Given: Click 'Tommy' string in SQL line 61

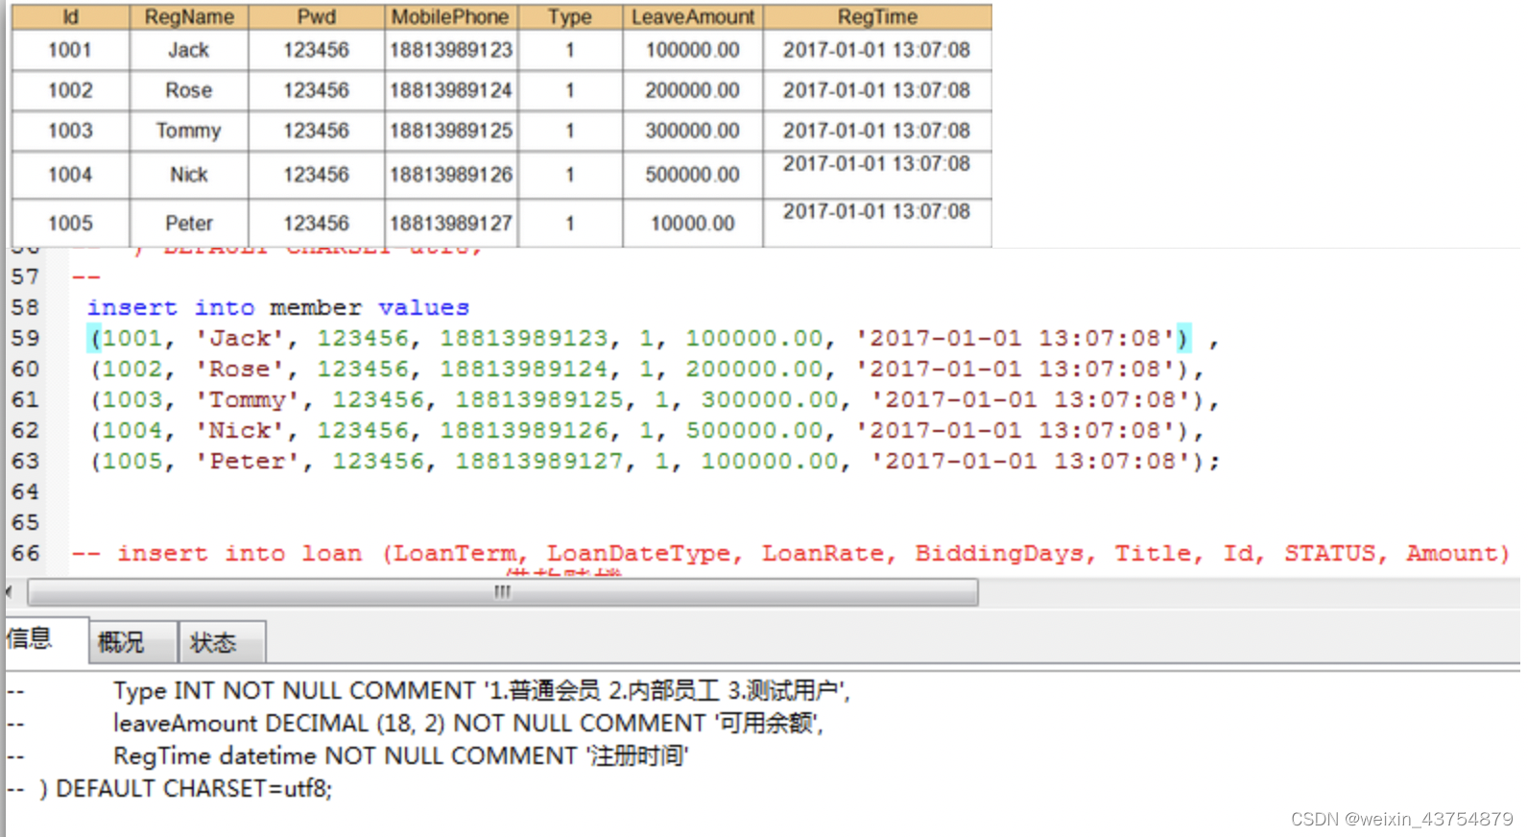Looking at the screenshot, I should 248,399.
